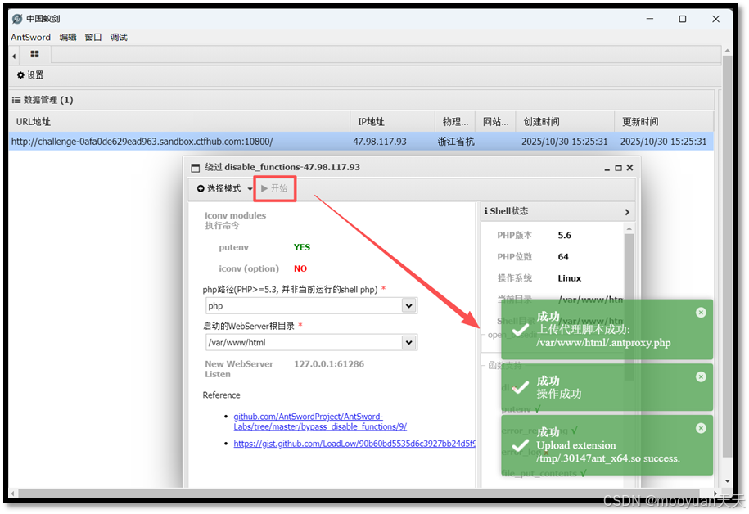Sort by IP地址 column header
749x514 pixels.
pyautogui.click(x=393, y=122)
